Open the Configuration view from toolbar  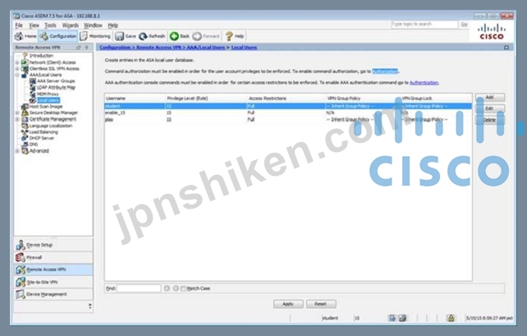pyautogui.click(x=57, y=36)
